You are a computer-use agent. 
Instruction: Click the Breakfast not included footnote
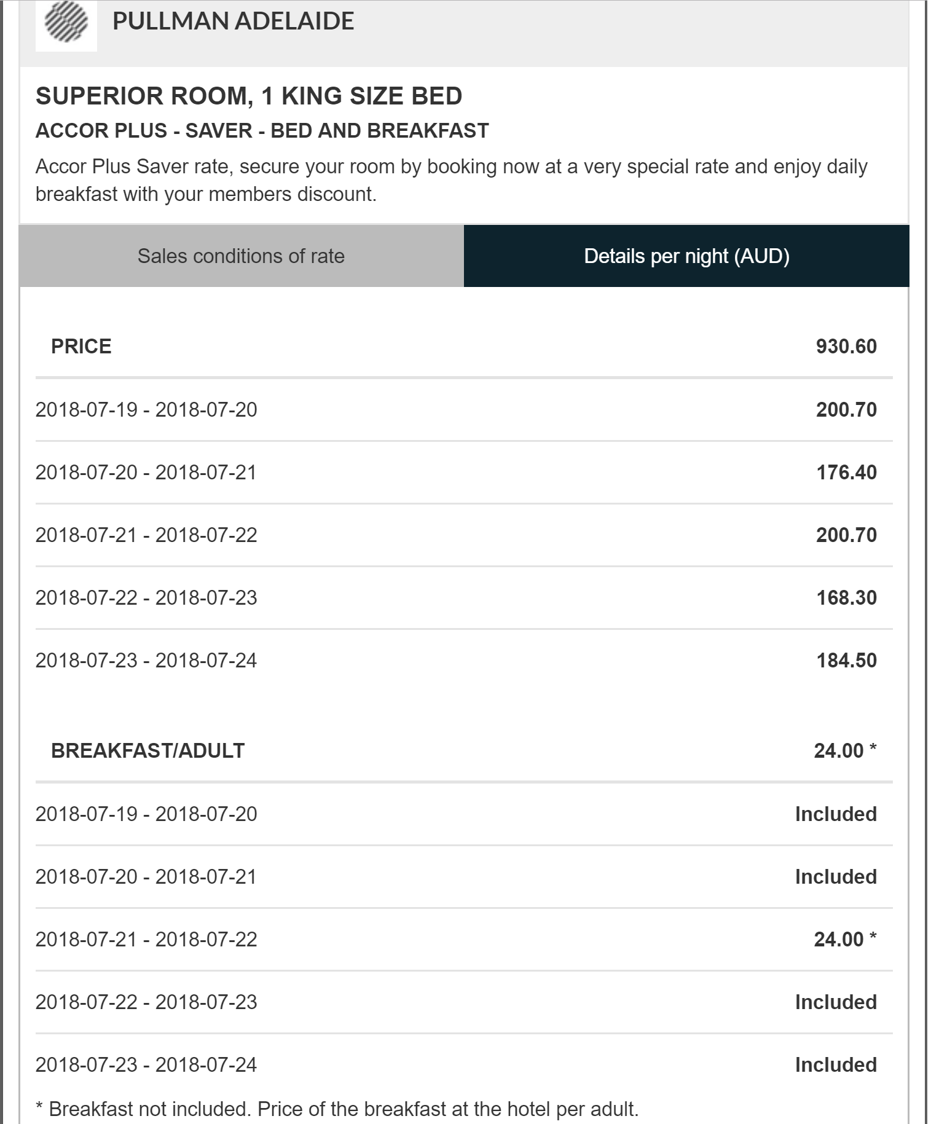337,1109
